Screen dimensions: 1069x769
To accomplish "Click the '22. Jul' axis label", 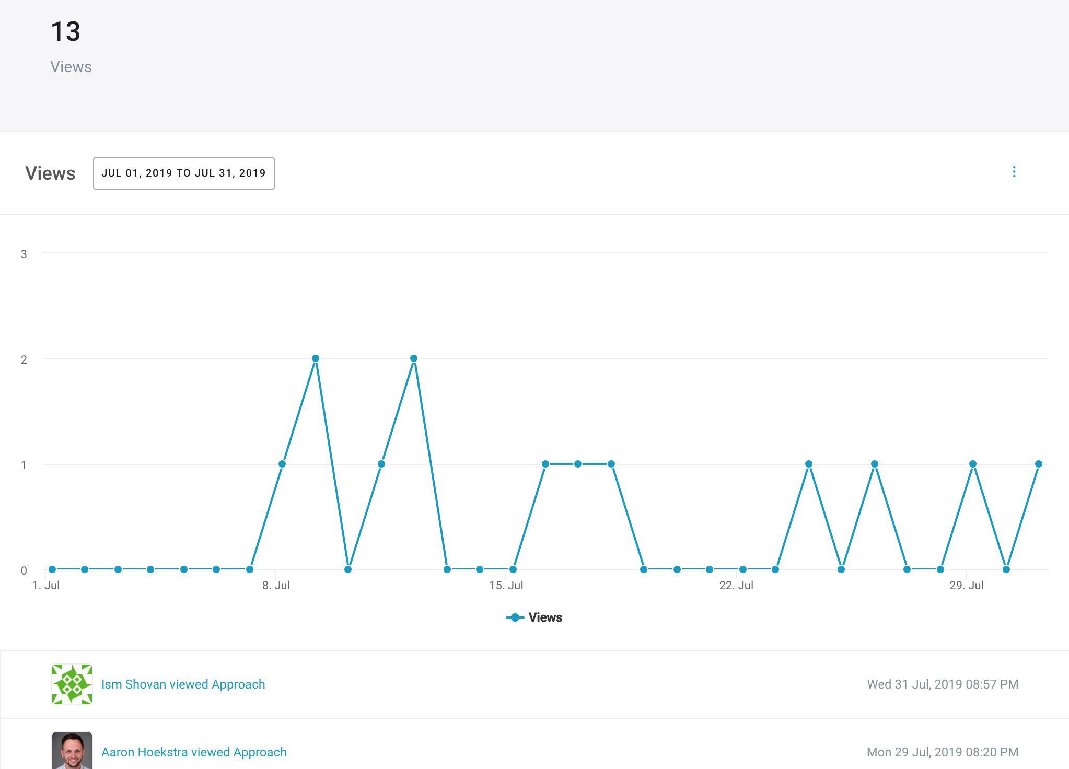I will pos(736,586).
